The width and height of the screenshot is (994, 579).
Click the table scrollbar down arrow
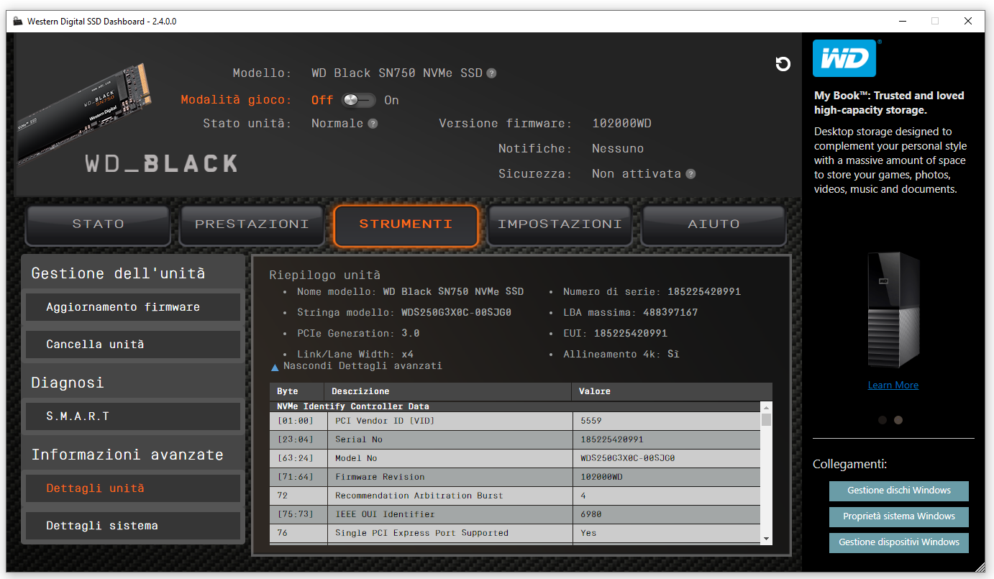[766, 539]
